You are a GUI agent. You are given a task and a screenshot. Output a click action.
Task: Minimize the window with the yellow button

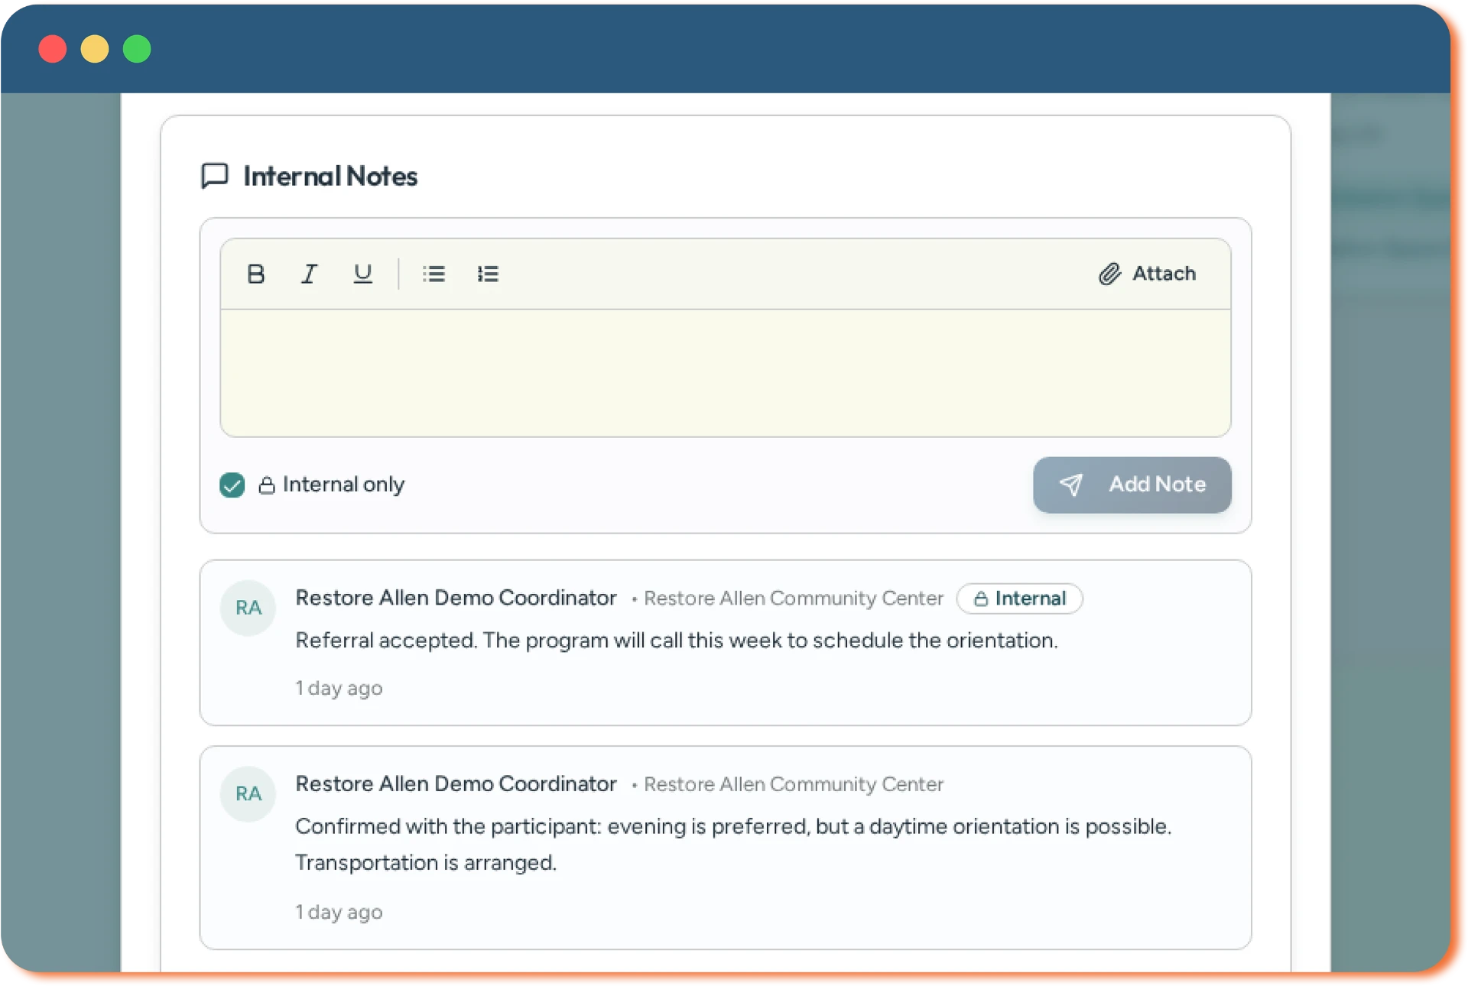point(95,49)
